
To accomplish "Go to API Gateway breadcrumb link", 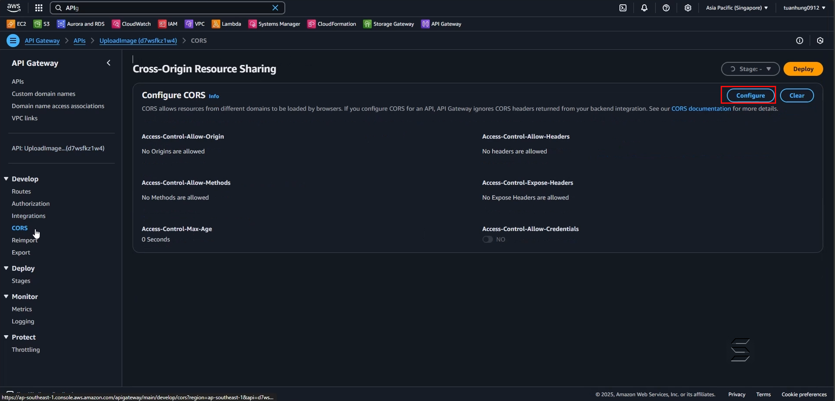I will click(42, 41).
